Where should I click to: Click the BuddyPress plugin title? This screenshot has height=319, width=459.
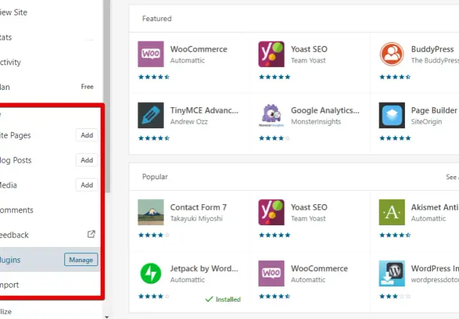[x=432, y=49]
